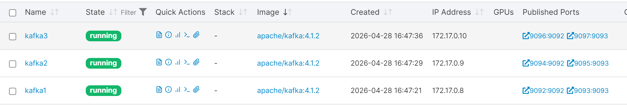The image size is (627, 105).
Task: Open logs icon for kafka2
Action: [x=159, y=62]
